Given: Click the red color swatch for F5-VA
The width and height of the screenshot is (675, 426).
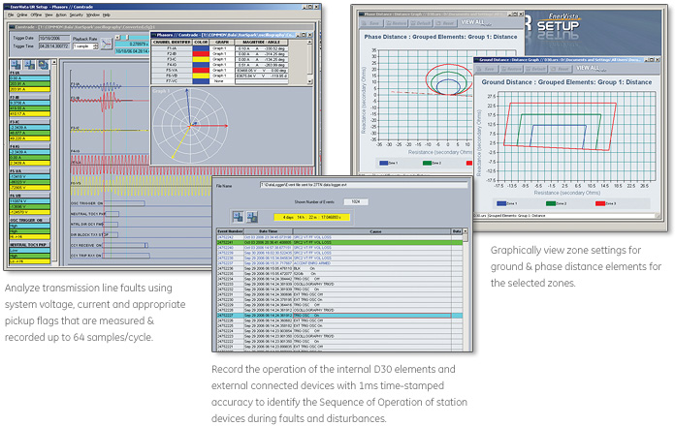Looking at the screenshot, I should (x=201, y=70).
